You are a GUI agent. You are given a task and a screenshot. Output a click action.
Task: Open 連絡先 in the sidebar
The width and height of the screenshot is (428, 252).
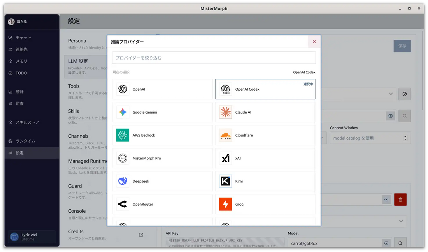pyautogui.click(x=32, y=49)
